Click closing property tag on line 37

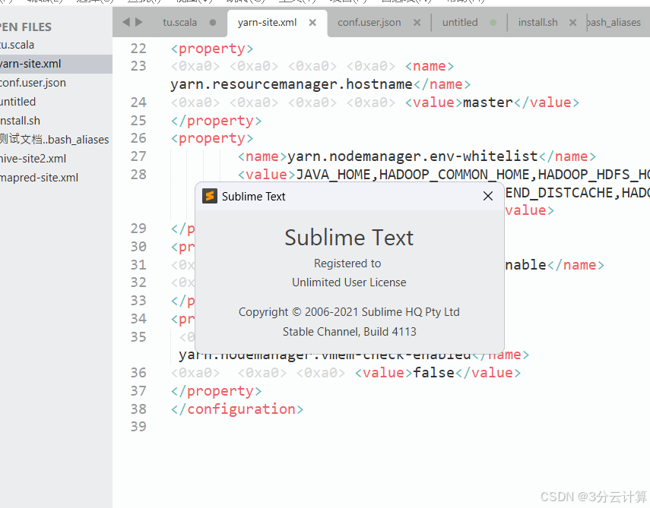click(217, 391)
